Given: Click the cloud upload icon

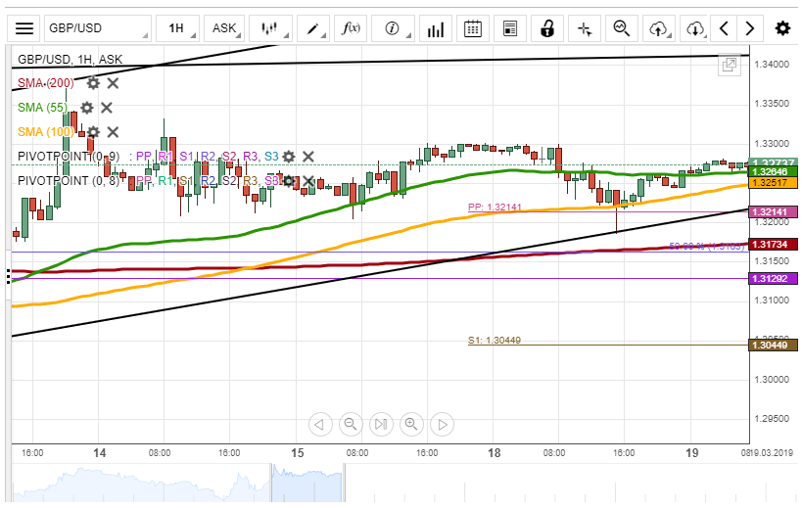Looking at the screenshot, I should tap(659, 28).
